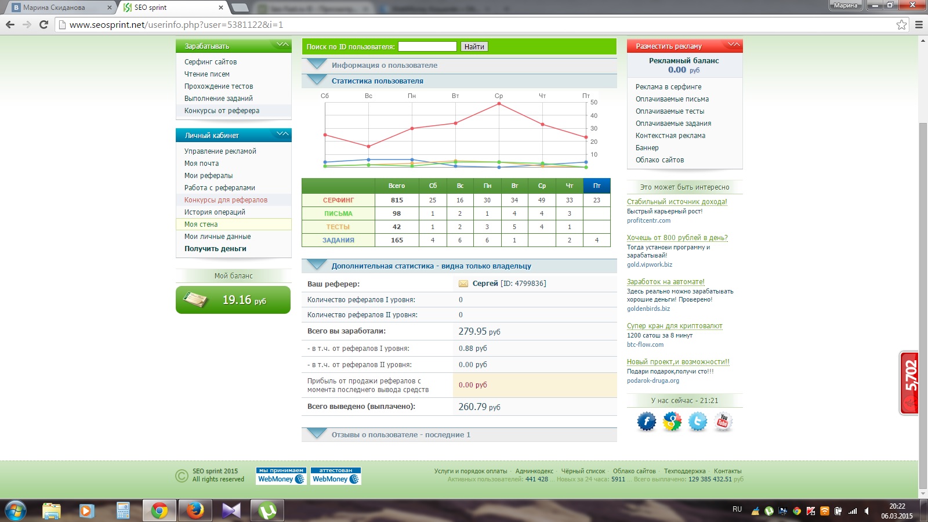928x522 pixels.
Task: Open Облако сайтов sidebar link
Action: 659,160
